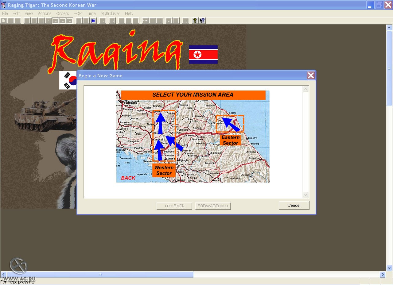Click the Raging Tiger app icon in title bar
393x285 pixels.
coord(4,5)
